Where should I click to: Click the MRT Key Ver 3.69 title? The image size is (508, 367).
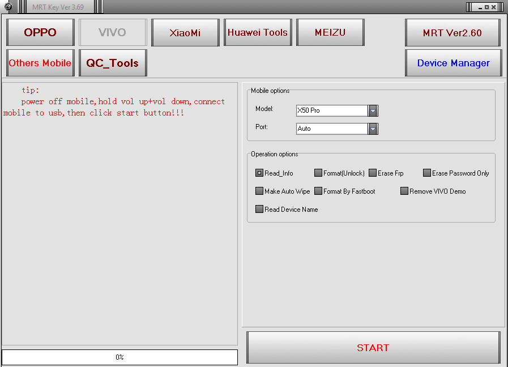pyautogui.click(x=58, y=7)
